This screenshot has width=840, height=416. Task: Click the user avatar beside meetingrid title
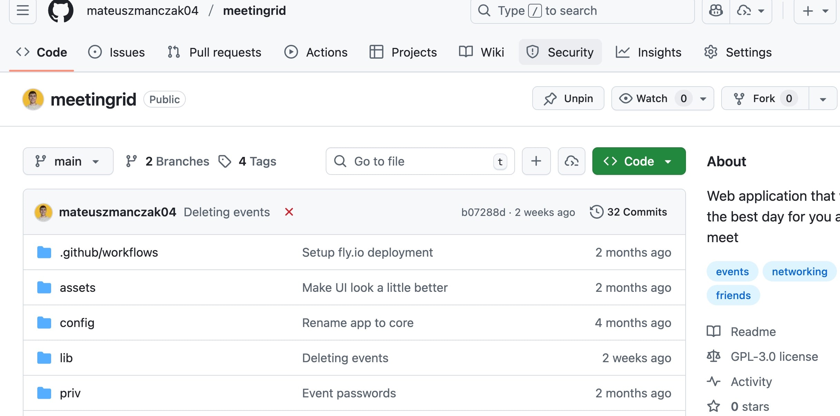pos(33,99)
